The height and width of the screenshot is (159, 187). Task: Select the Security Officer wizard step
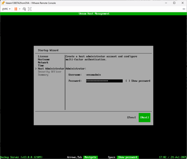[50, 72]
